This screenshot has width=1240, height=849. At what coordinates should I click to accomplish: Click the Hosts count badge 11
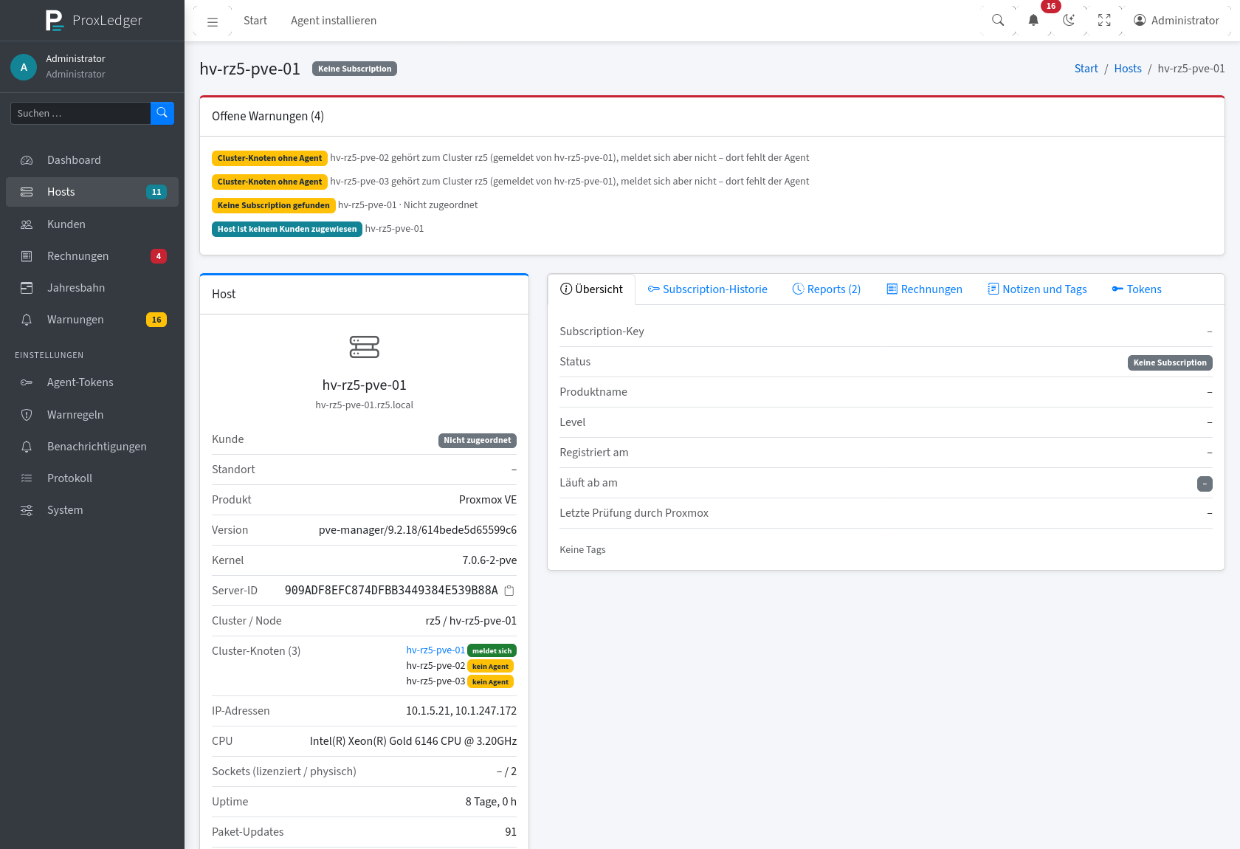156,192
